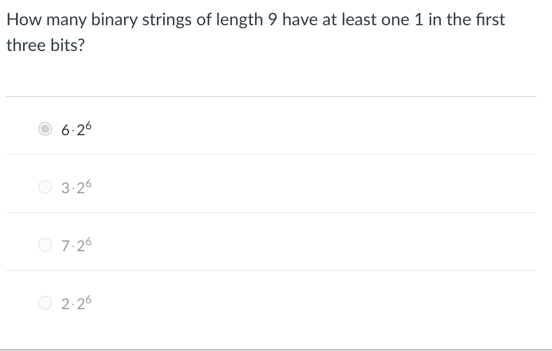Click the exponent 6 in option 7·2⁶
Viewport: 552px width, 351px height.
click(89, 240)
